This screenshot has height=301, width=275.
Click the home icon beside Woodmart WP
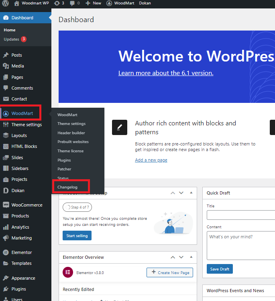click(16, 3)
